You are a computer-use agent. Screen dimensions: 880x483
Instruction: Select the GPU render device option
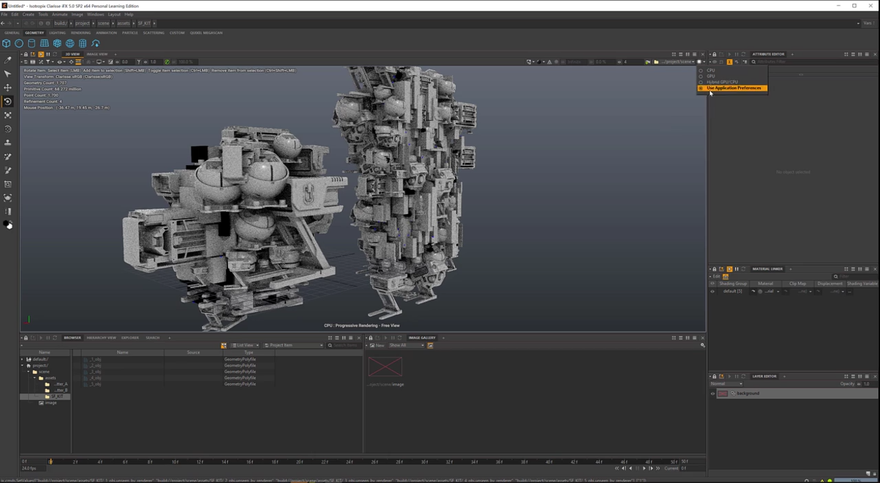point(710,76)
